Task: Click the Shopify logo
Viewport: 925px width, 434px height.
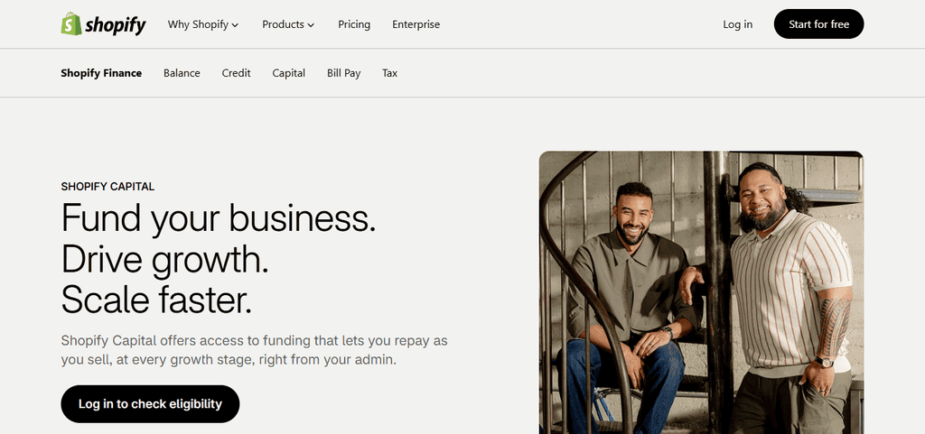Action: 103,24
